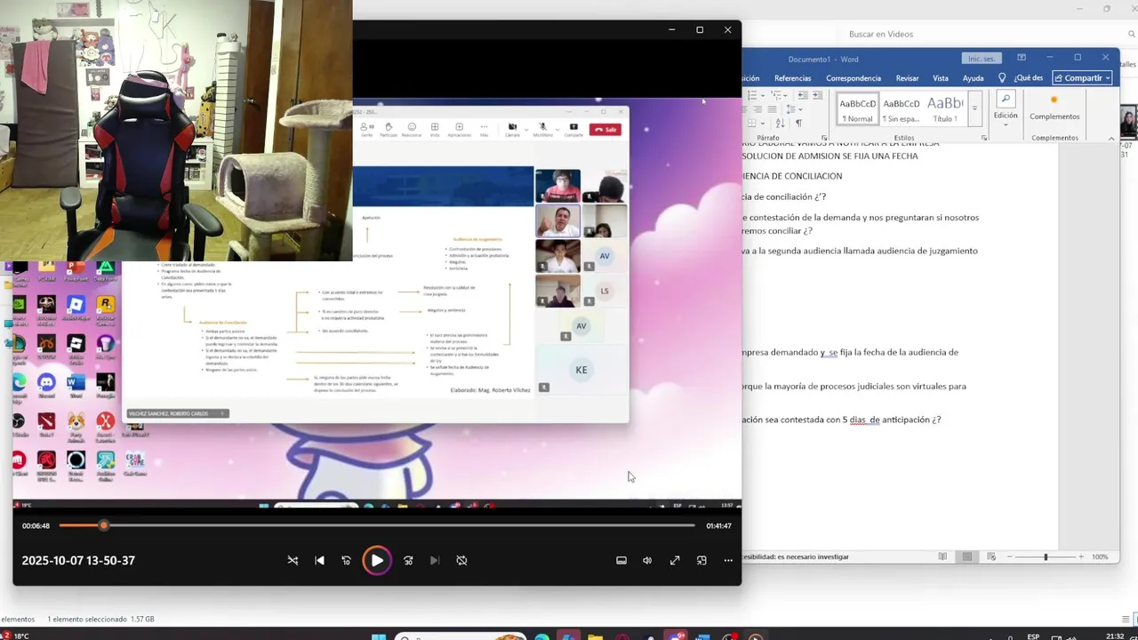1138x640 pixels.
Task: Click video title 2025-10-07 13-50-37
Action: click(x=78, y=561)
